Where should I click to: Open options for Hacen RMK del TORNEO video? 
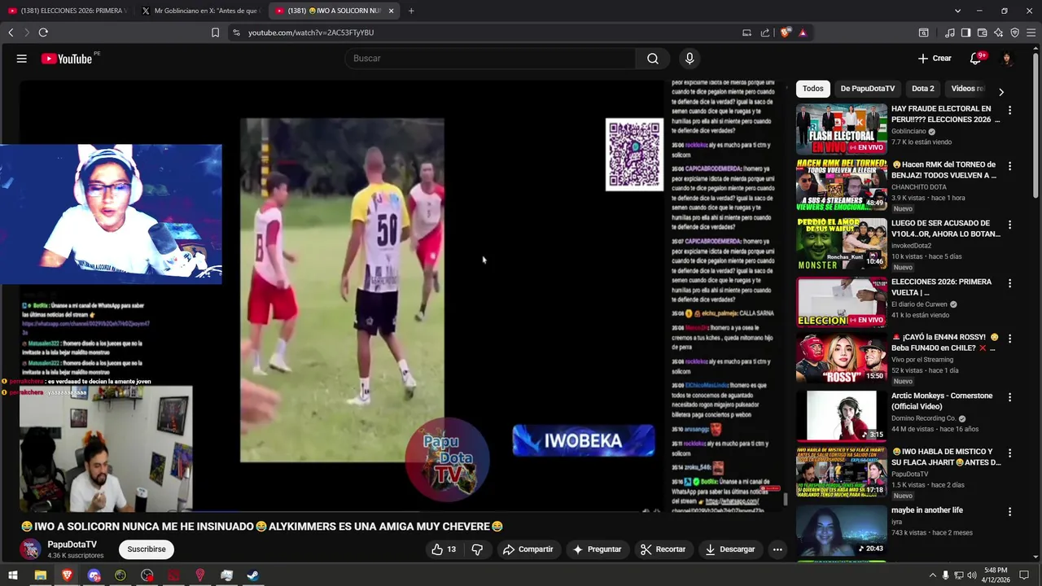coord(1009,166)
